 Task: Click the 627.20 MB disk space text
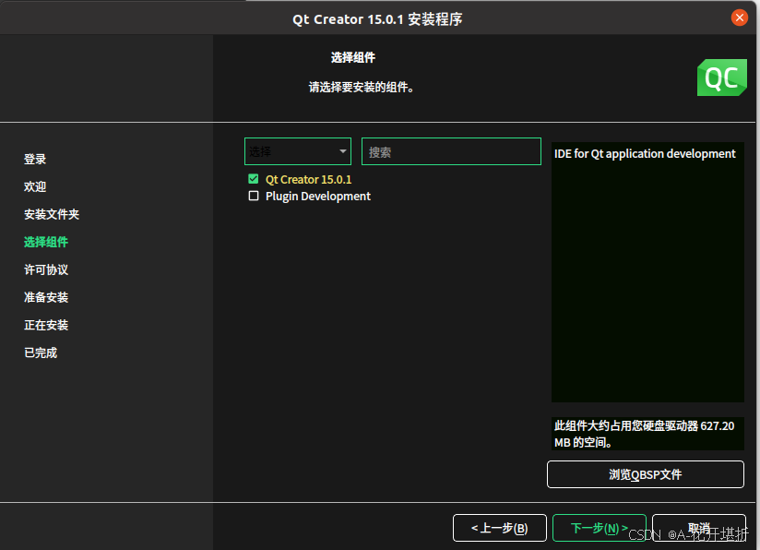[644, 434]
